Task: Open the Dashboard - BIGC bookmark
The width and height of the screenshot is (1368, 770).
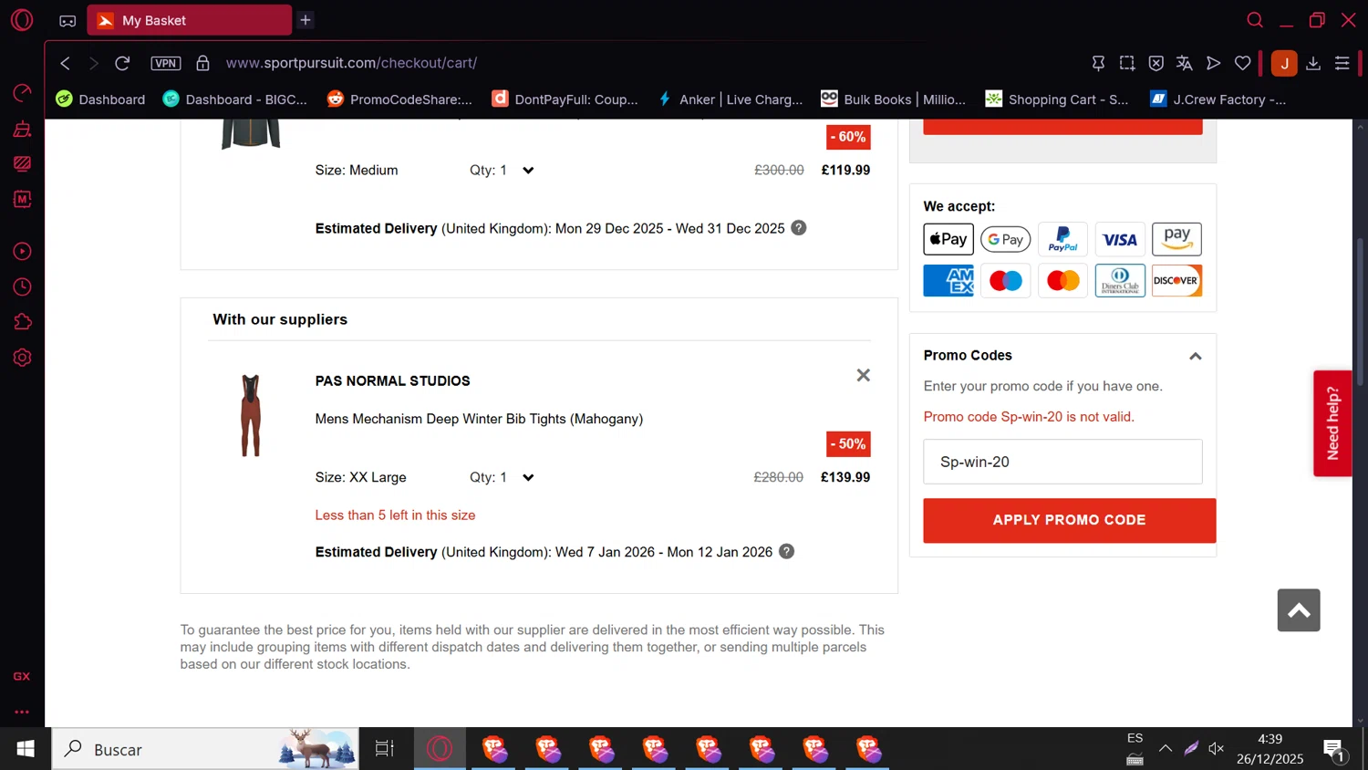Action: [x=235, y=99]
